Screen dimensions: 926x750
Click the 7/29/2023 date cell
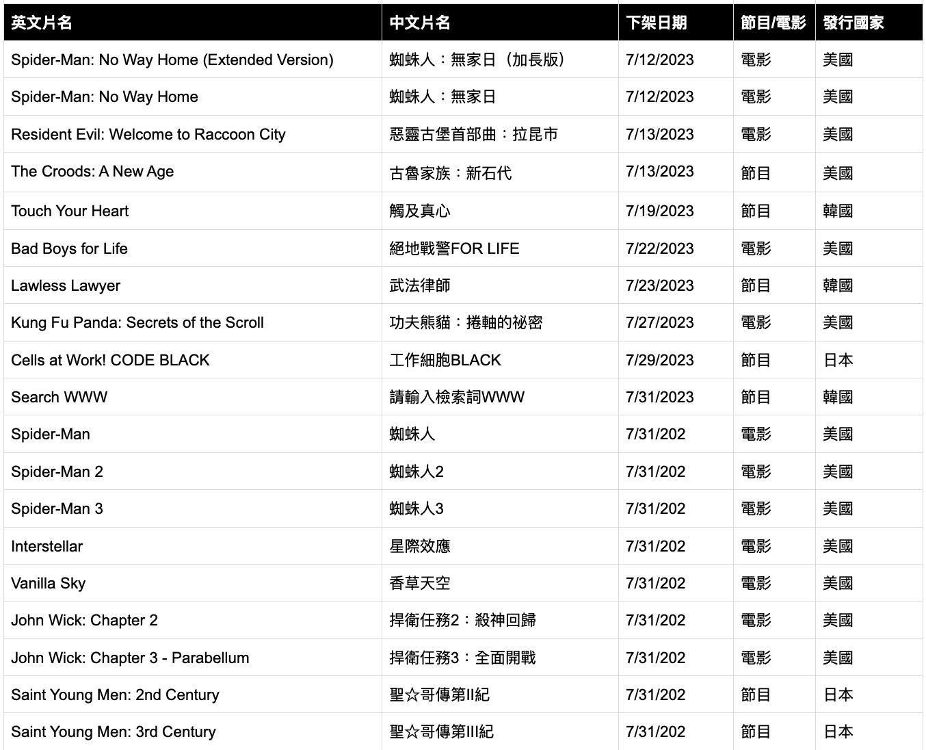tap(676, 360)
